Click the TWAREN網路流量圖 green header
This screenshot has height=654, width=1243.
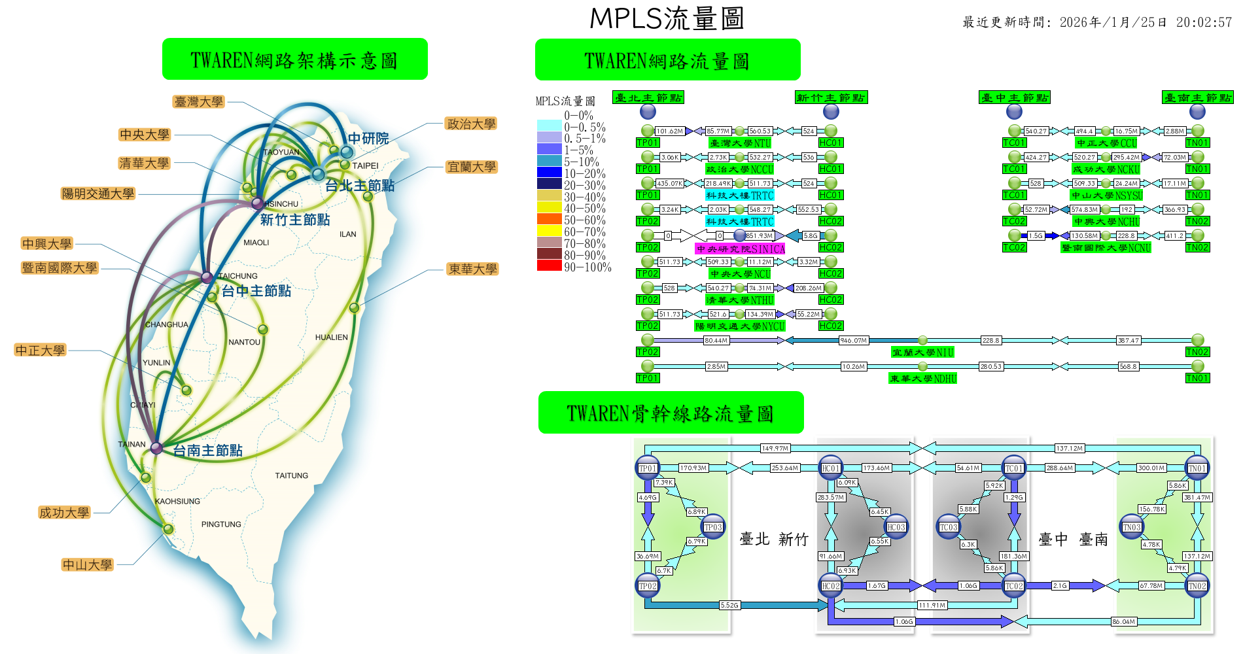coord(667,60)
